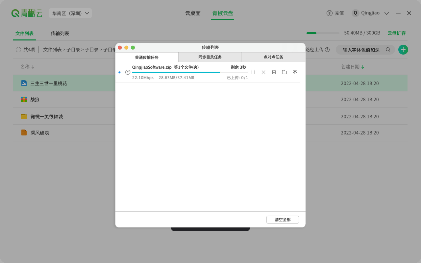
Task: Select the file row 战狼
Action: point(210,99)
